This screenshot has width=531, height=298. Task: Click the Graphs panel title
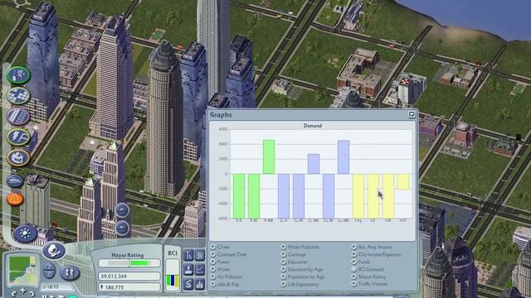[221, 115]
